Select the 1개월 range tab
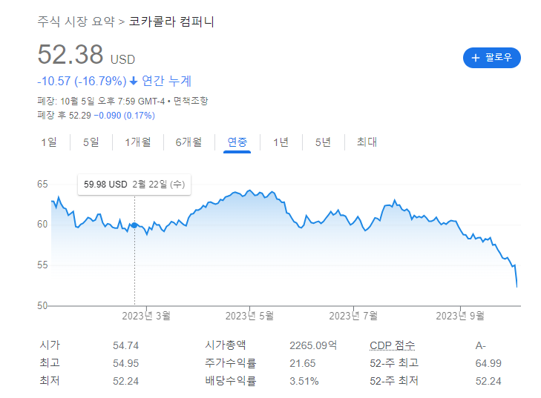Screen dimensions: 541x398 (x=138, y=142)
